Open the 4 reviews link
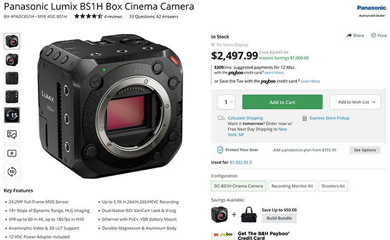The image size is (390, 240). (x=114, y=16)
